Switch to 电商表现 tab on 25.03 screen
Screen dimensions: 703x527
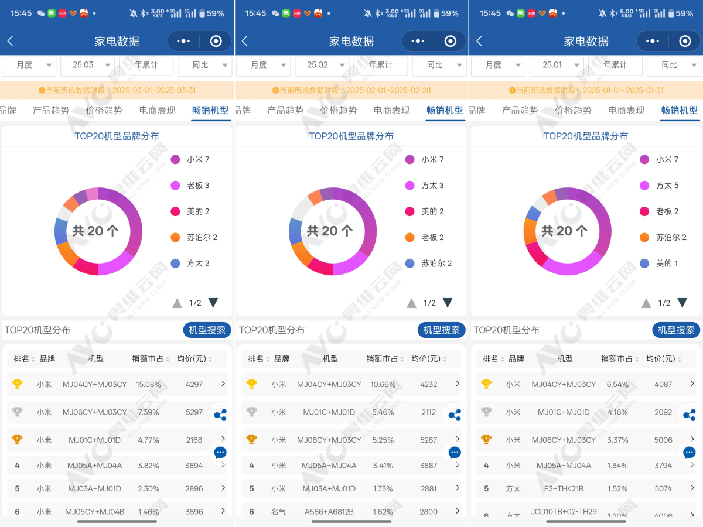click(x=157, y=110)
